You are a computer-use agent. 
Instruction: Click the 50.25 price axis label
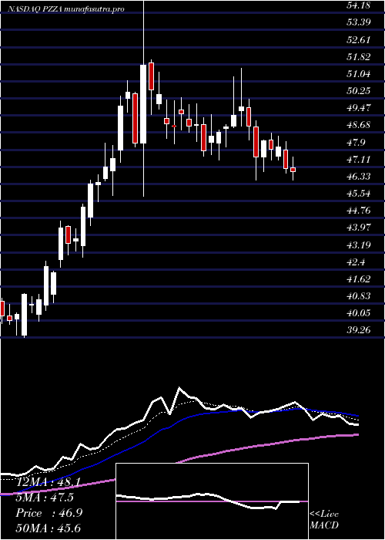[x=358, y=91]
